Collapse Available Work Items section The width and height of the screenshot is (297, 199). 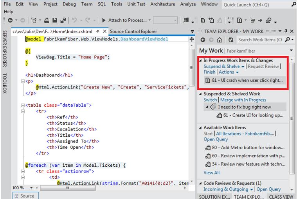[x=201, y=128]
